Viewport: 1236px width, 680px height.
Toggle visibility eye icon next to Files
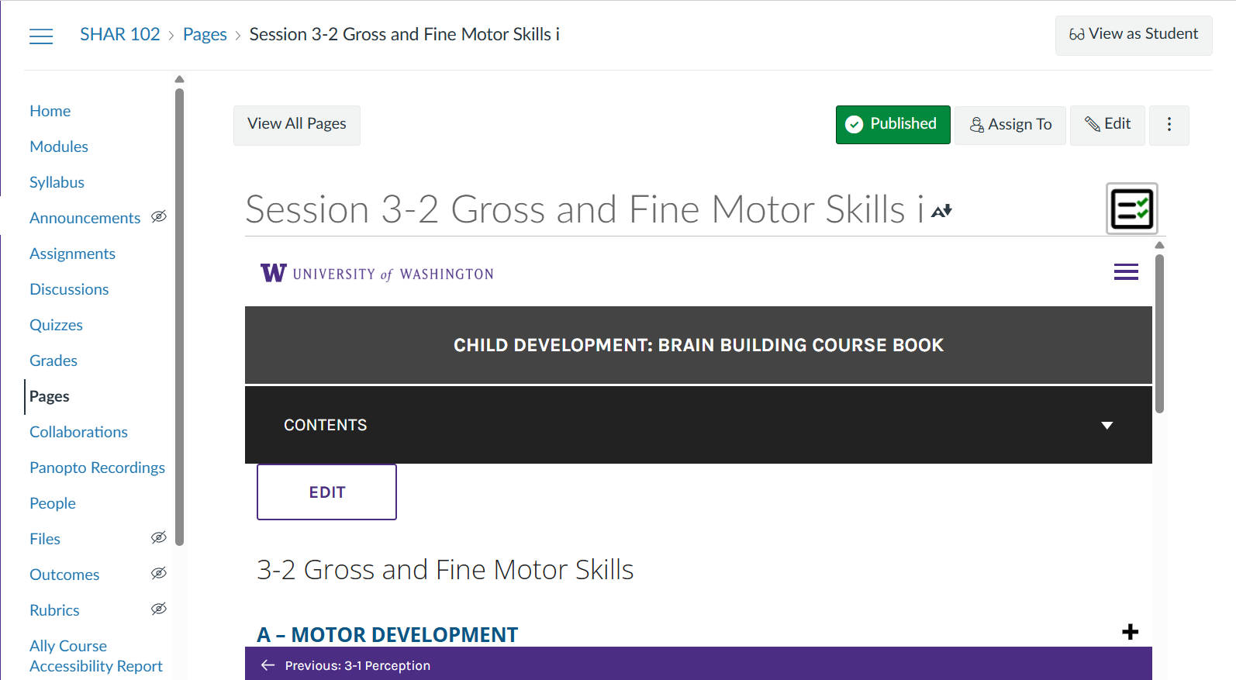coord(159,538)
